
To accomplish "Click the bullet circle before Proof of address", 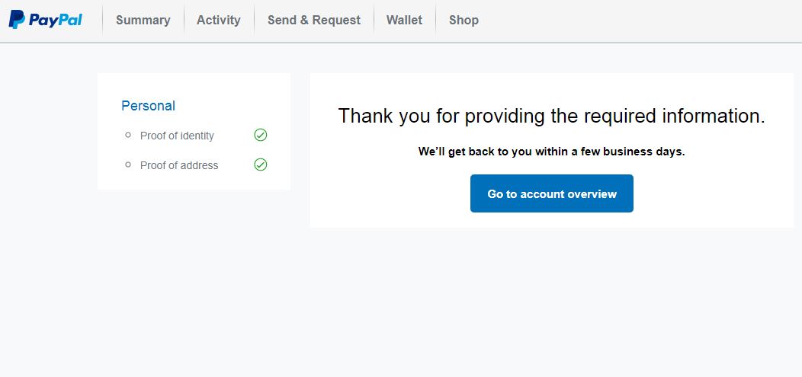I will click(x=128, y=165).
